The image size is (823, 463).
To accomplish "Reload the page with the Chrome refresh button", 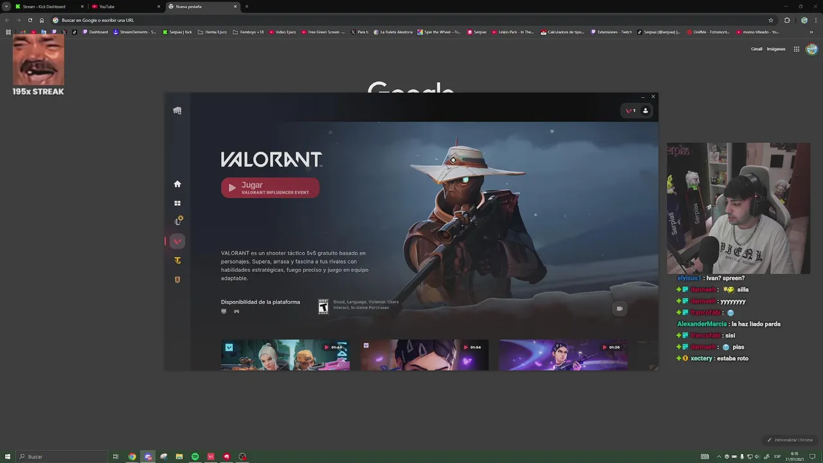I will coord(30,20).
